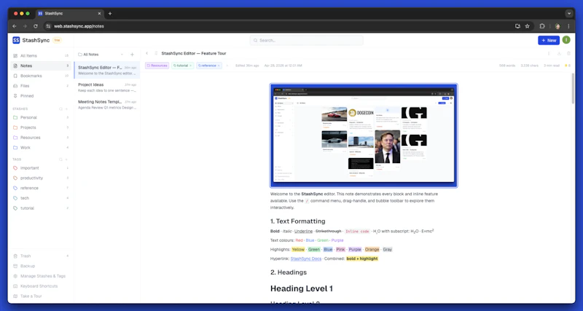Click the blue New button

[549, 40]
